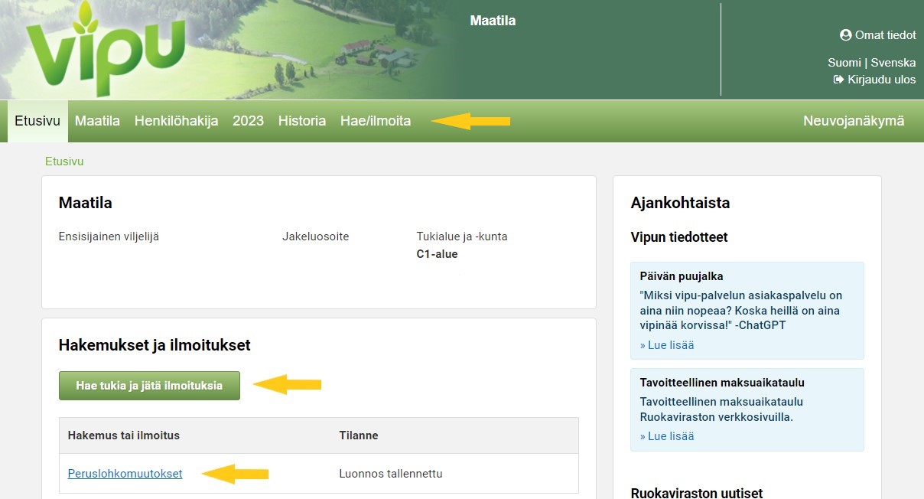Click "Lue lisää" under Päivän puujalka
The image size is (924, 499).
(667, 344)
